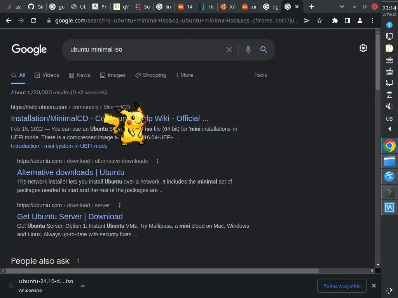Bookmark this page with the star icon
Image resolution: width=398 pixels, height=298 pixels.
pyautogui.click(x=319, y=21)
